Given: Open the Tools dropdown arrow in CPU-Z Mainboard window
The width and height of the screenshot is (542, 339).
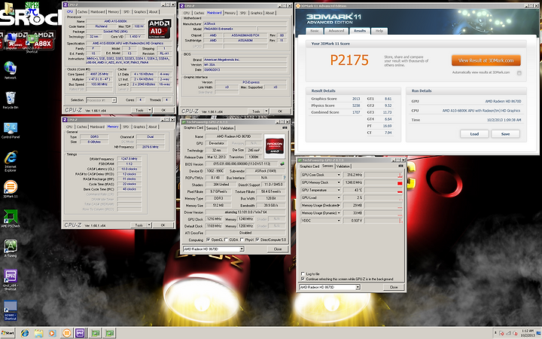Looking at the screenshot, I should 266,111.
